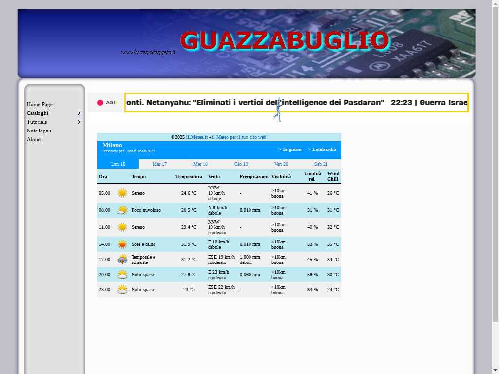499x374 pixels.
Task: Click the scrolling Netanyahu news headline
Action: point(254,102)
